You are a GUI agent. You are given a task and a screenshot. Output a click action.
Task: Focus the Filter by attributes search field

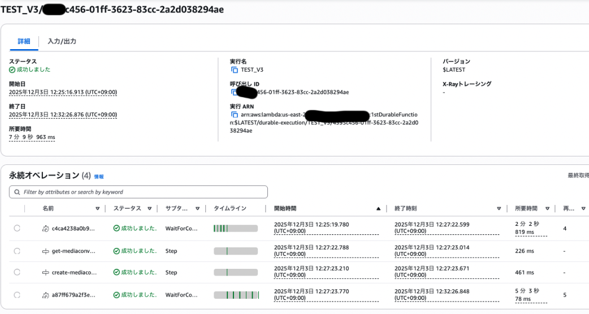point(138,192)
